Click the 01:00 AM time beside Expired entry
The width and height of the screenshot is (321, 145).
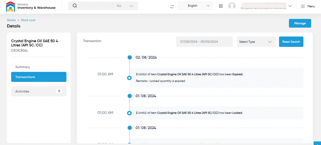[x=105, y=74]
